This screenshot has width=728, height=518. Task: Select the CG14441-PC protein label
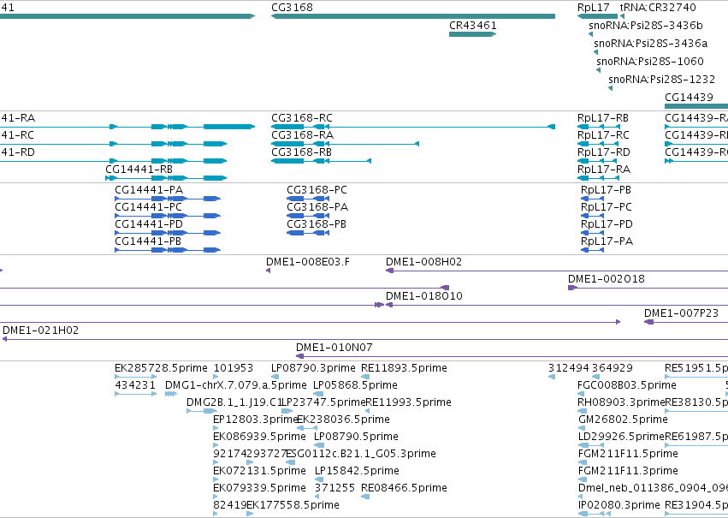pos(148,206)
